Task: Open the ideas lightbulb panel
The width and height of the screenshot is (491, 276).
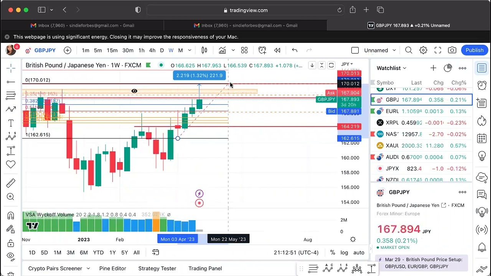Action: (482, 157)
